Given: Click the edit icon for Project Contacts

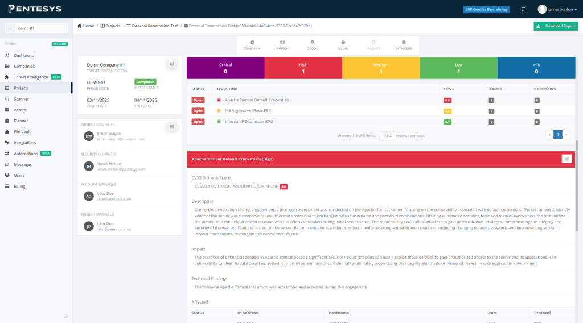Looking at the screenshot, I should pos(172,126).
